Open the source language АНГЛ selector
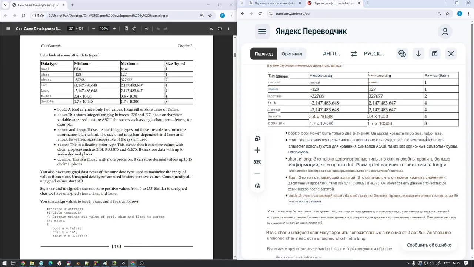The width and height of the screenshot is (474, 267). (x=331, y=54)
